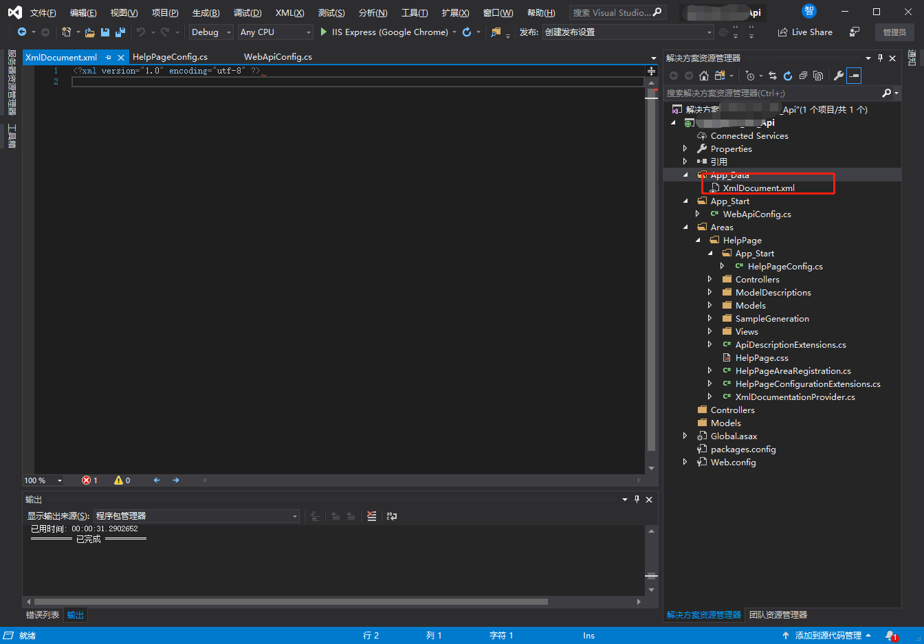This screenshot has height=644, width=924.
Task: Click the Visual Studio search box
Action: (617, 13)
